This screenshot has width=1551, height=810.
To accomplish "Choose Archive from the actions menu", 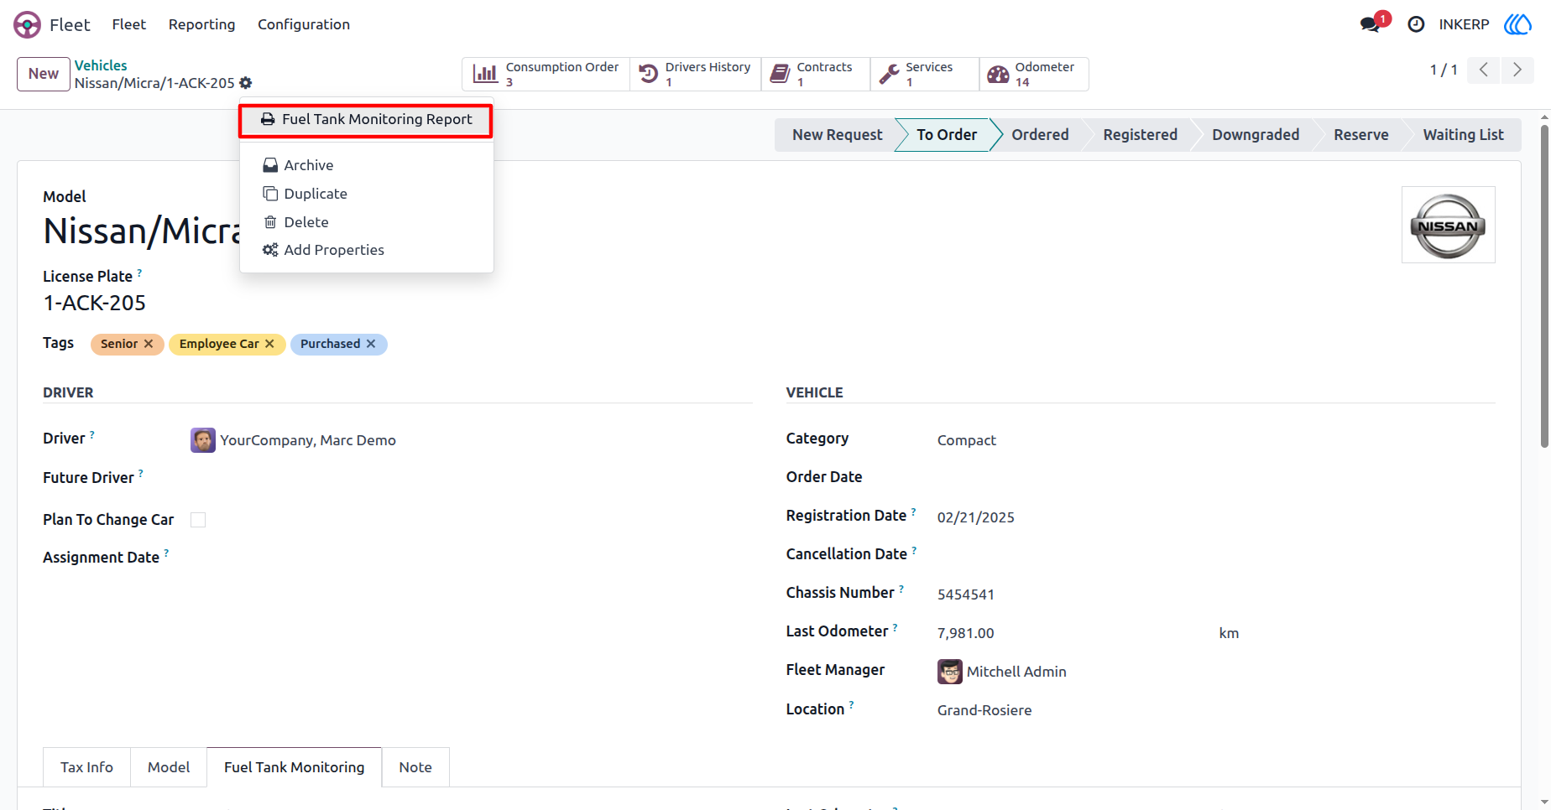I will [x=366, y=165].
